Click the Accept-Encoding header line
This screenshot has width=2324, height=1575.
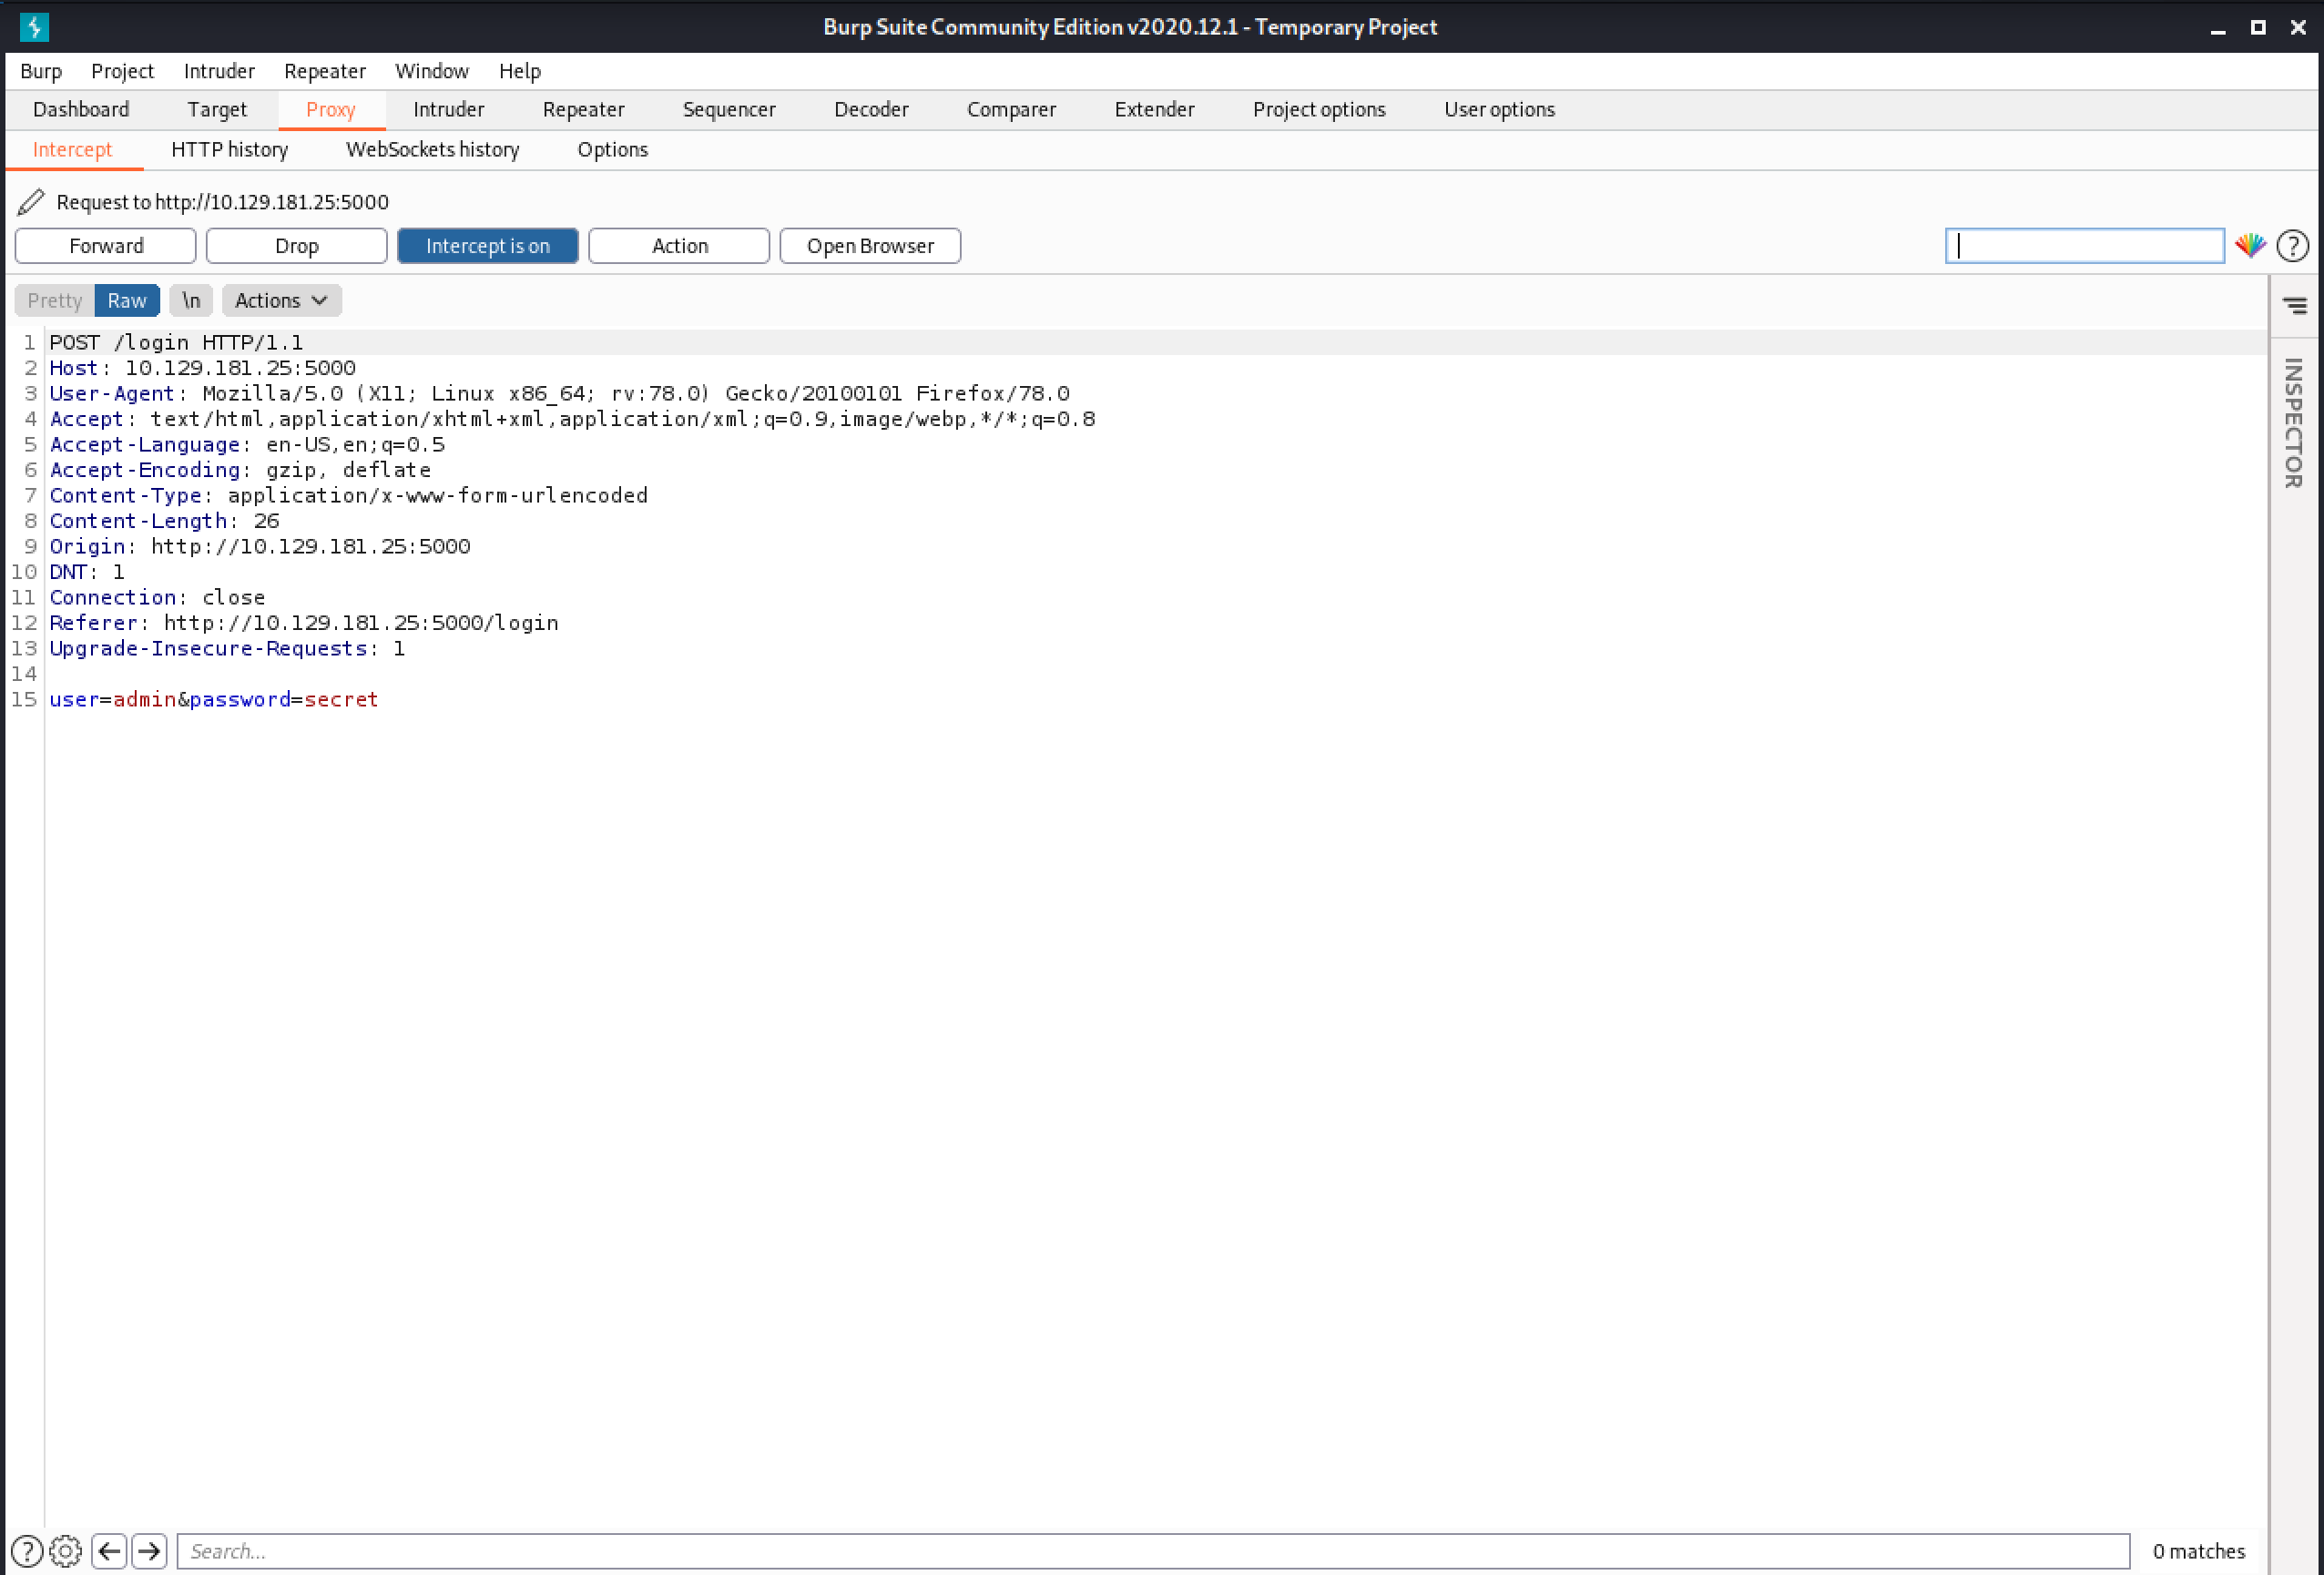240,470
